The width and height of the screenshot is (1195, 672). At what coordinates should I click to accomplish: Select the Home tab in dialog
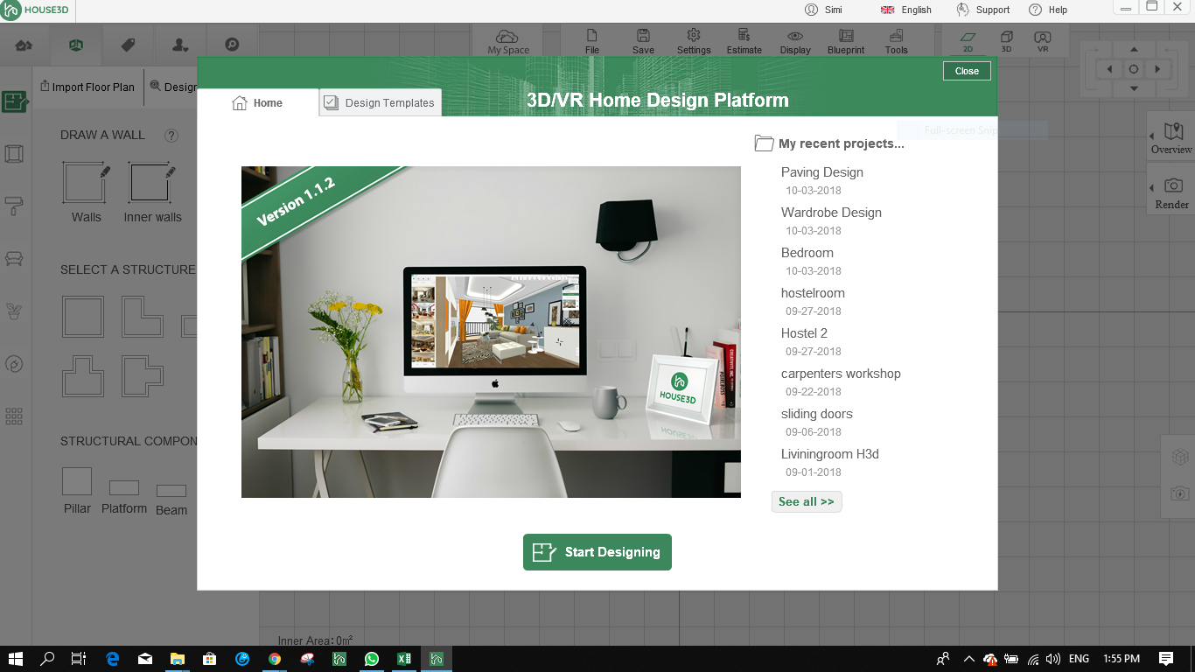coord(257,102)
